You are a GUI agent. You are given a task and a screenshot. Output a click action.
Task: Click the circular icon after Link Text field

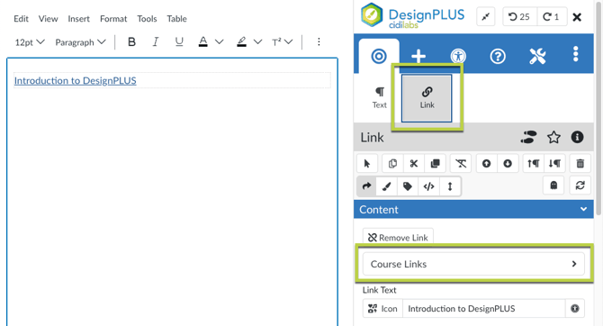[x=575, y=309]
